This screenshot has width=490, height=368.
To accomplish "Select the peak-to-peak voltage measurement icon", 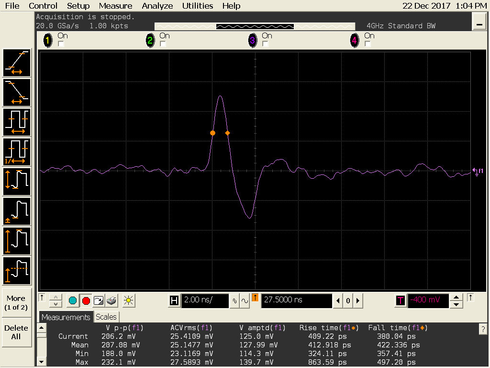I will pos(17,182).
